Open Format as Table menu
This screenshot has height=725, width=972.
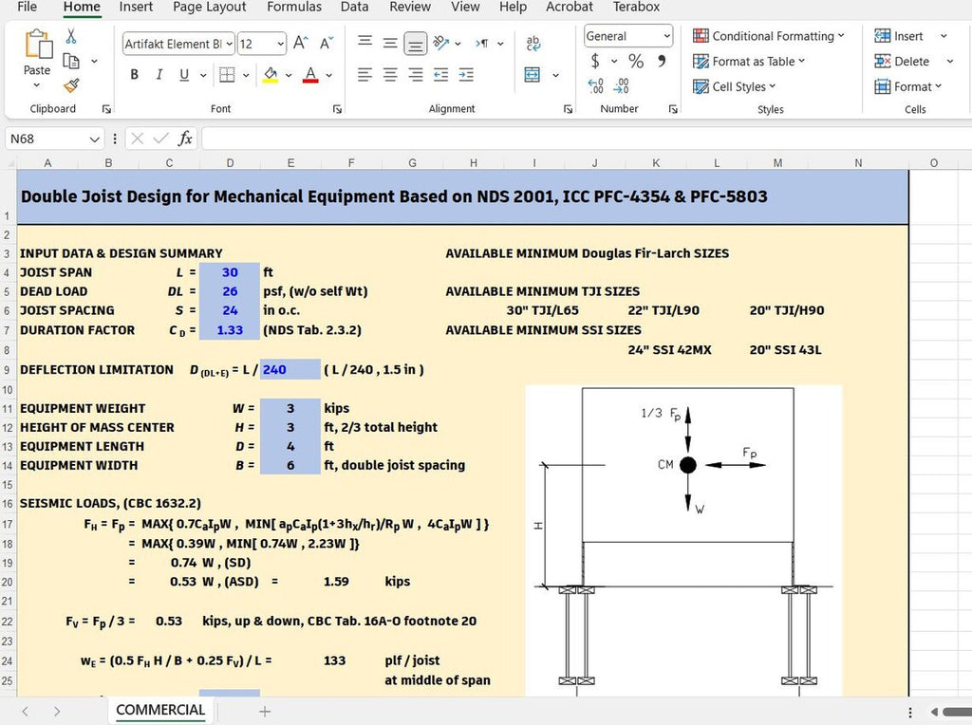(749, 62)
